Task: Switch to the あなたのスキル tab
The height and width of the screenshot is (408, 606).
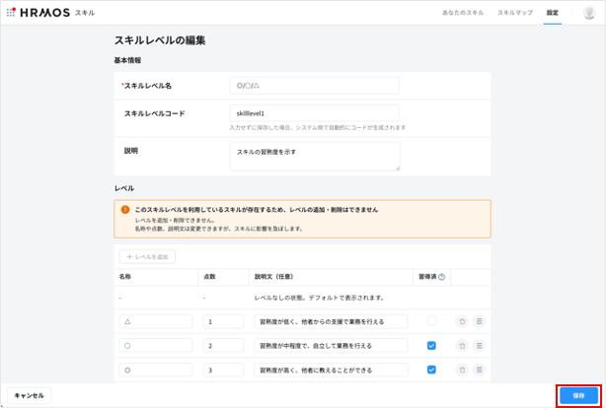Action: click(x=463, y=13)
